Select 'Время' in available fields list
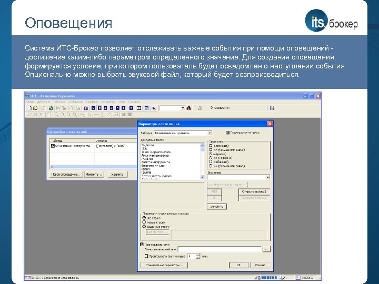 tap(145, 169)
